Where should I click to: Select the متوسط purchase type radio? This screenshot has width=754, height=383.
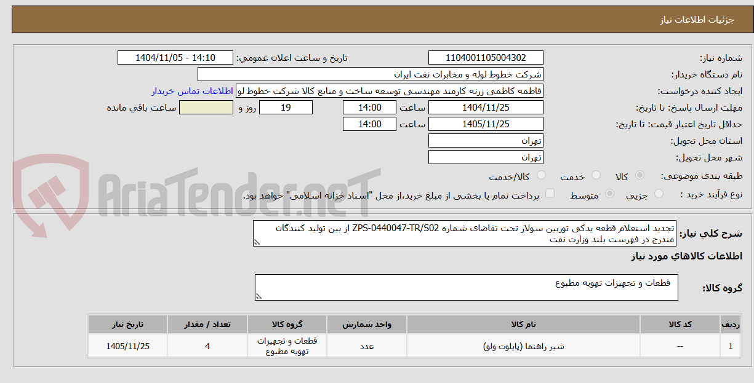coord(609,194)
